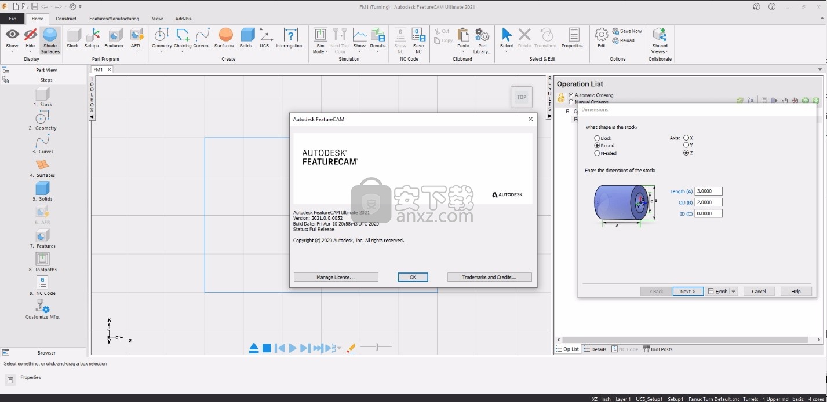The image size is (827, 402).
Task: Click Save Now in Options group
Action: click(x=627, y=31)
